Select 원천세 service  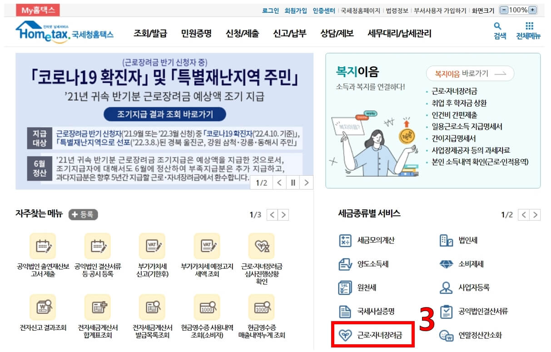[357, 288]
